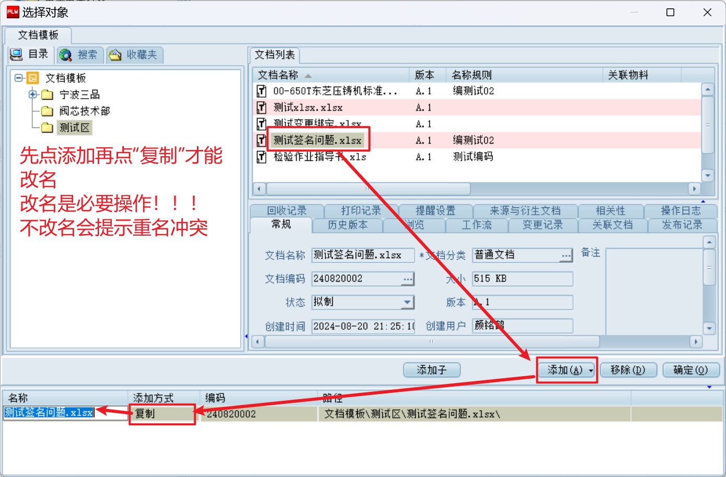Click document icon of 测试xlsx.xlsx row

[262, 108]
